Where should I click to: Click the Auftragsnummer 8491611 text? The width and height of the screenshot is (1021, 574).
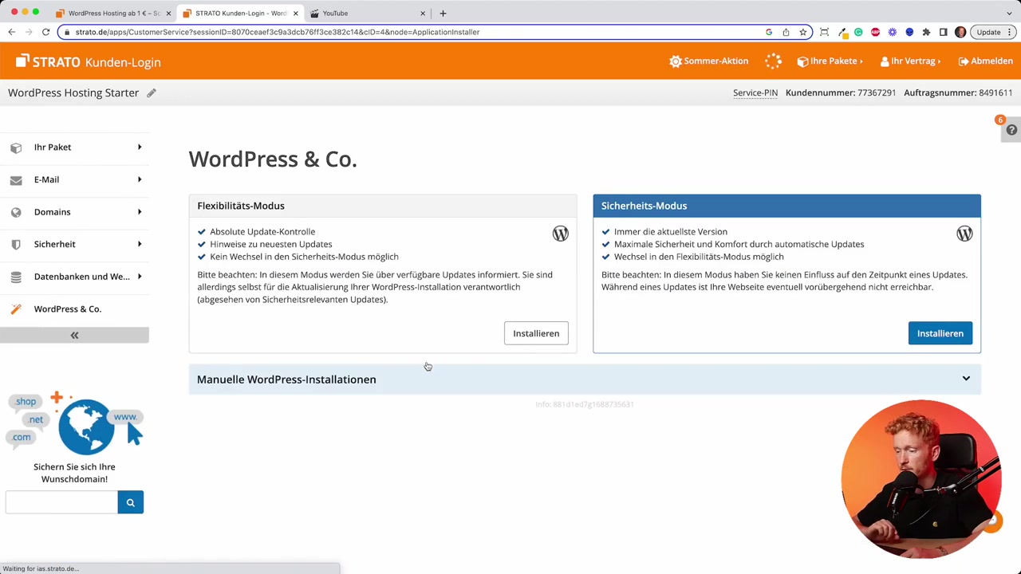point(958,92)
